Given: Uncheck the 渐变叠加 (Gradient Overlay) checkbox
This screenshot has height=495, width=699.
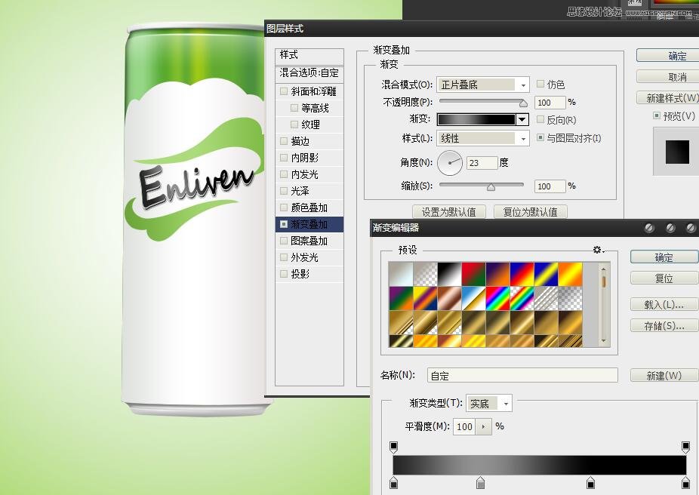Looking at the screenshot, I should (x=284, y=224).
